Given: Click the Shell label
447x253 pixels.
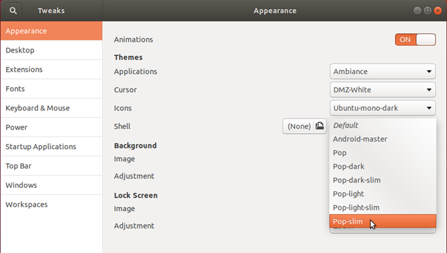Looking at the screenshot, I should 122,126.
